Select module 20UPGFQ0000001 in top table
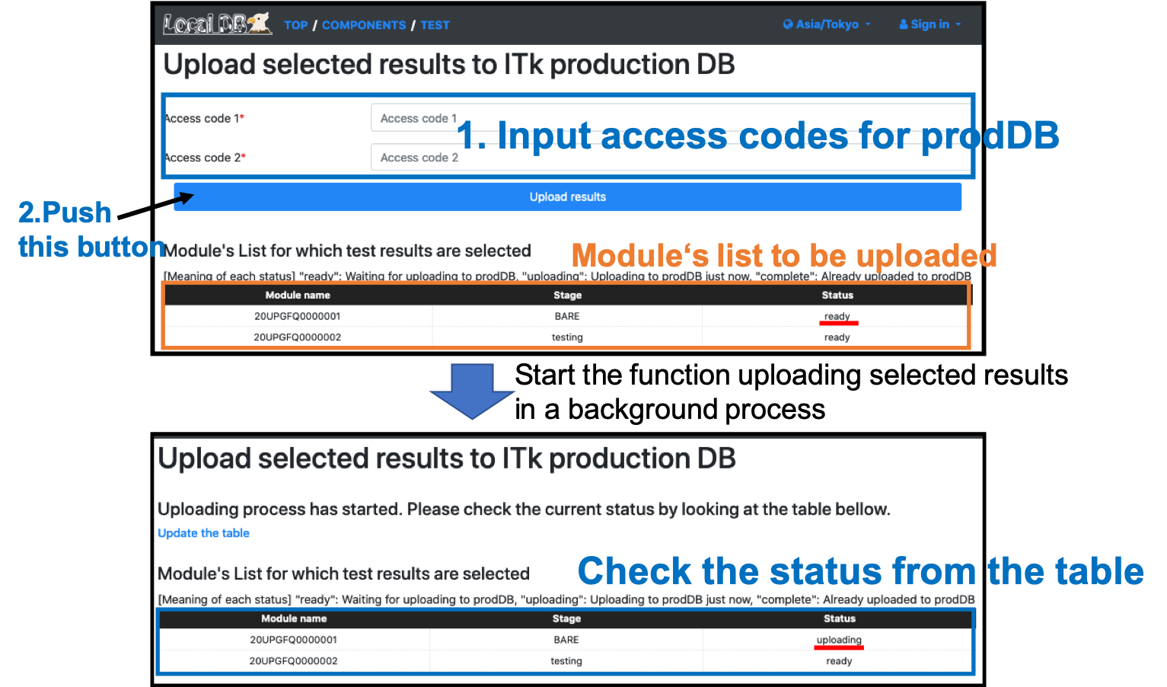This screenshot has height=687, width=1167. point(298,316)
